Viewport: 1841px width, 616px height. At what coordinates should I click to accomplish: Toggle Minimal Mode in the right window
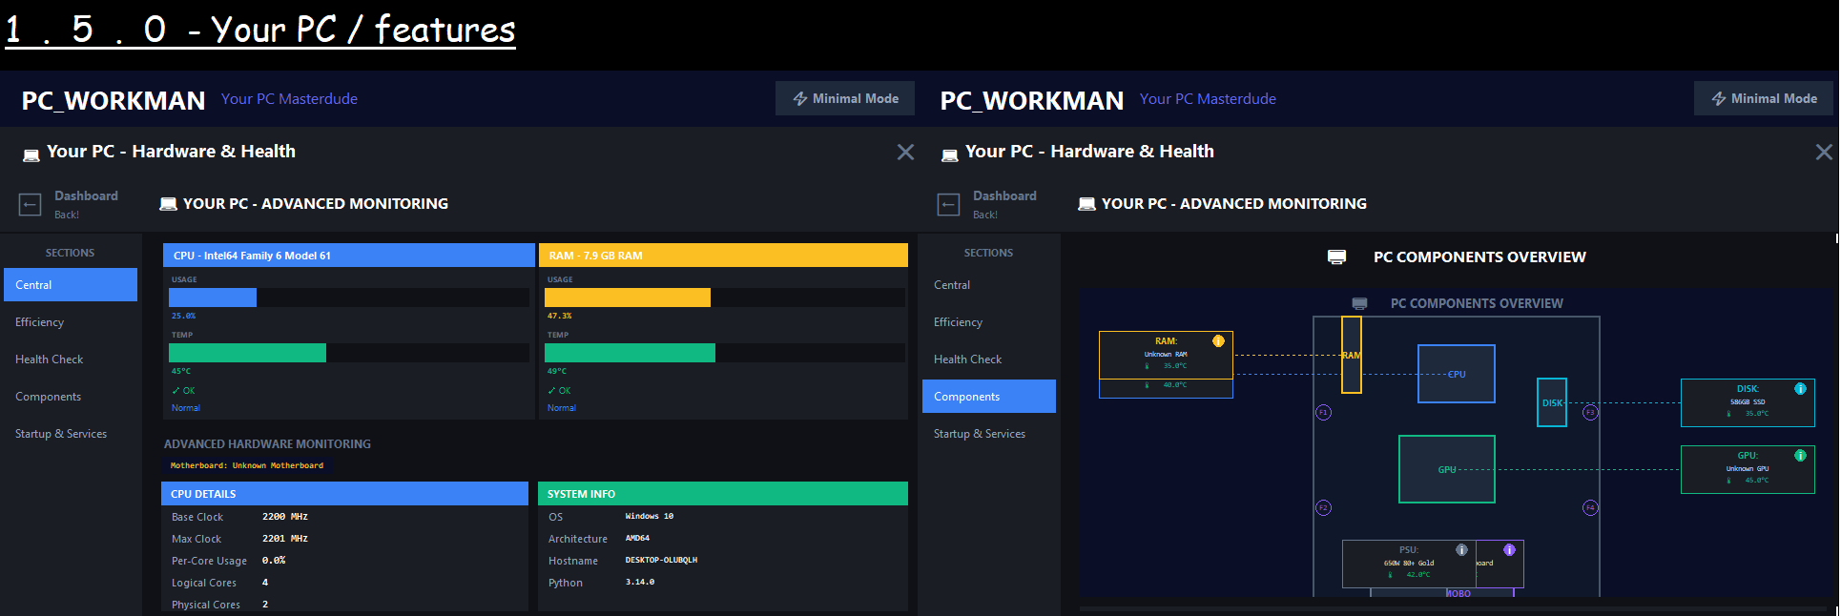tap(1763, 98)
